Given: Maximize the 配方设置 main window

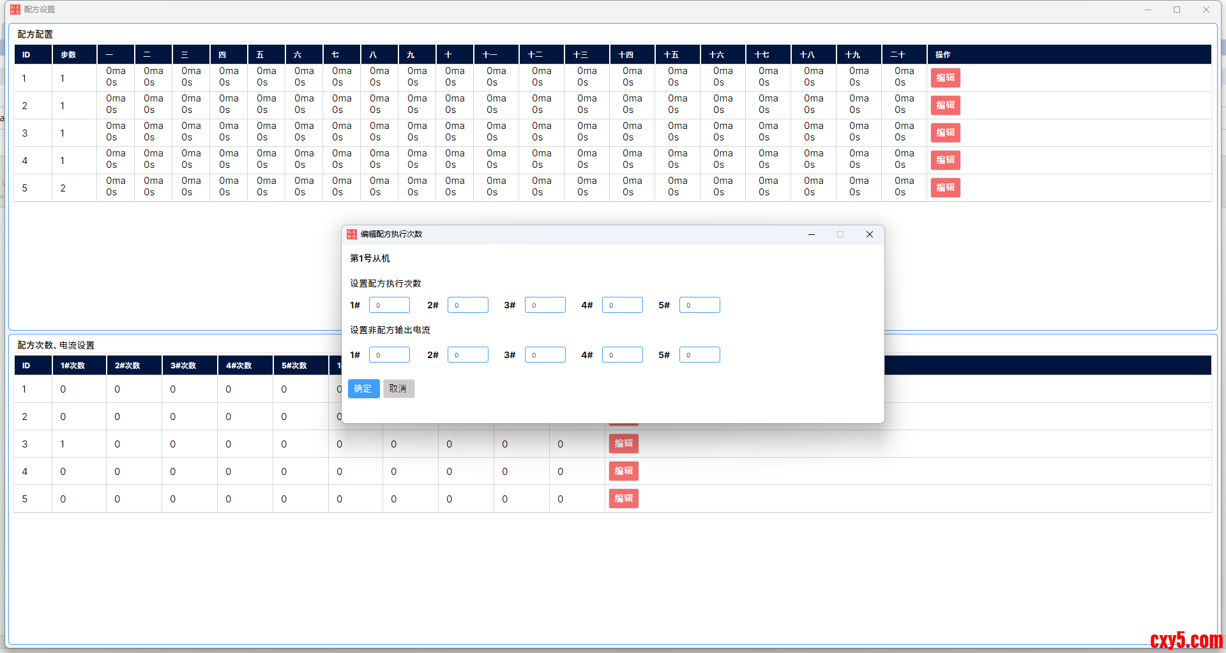Looking at the screenshot, I should (1176, 10).
